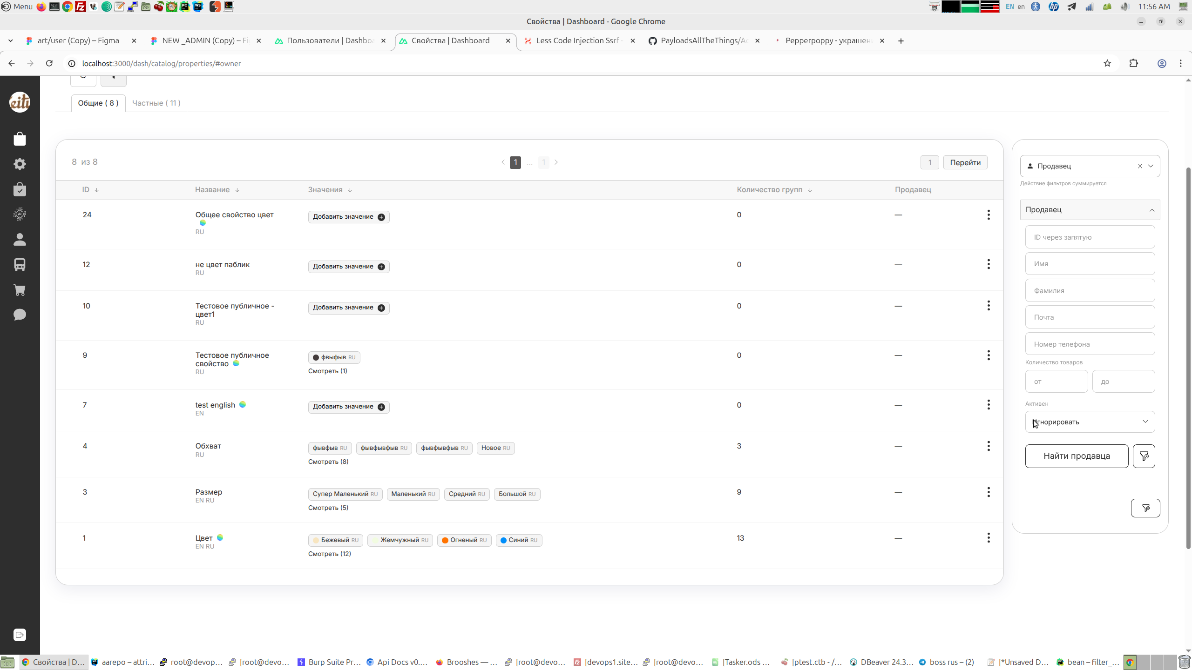Open the three-dot menu for the Цвет row

click(988, 538)
